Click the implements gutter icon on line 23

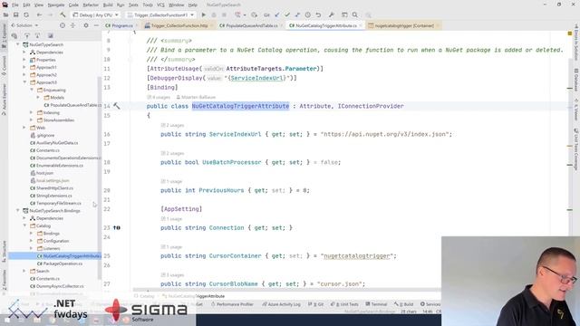117,227
